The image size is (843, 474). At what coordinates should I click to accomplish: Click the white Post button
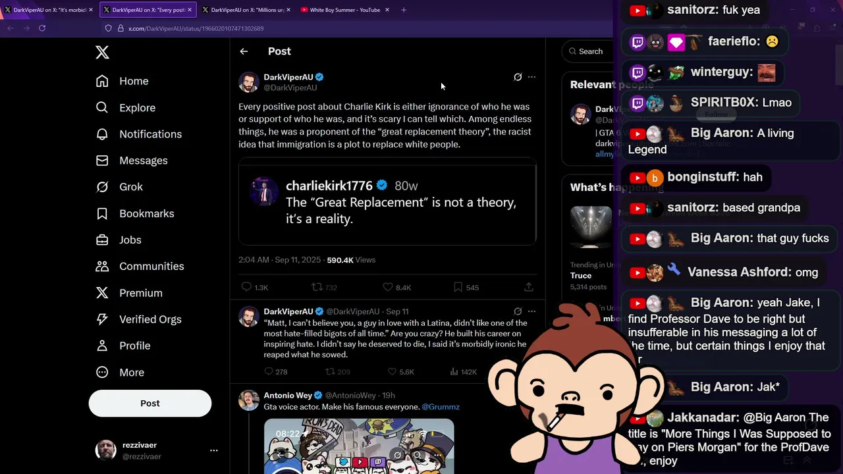coord(150,404)
